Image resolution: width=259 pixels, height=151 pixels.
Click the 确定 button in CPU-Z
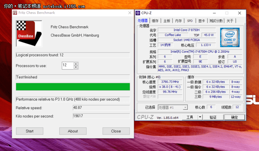(x=234, y=117)
